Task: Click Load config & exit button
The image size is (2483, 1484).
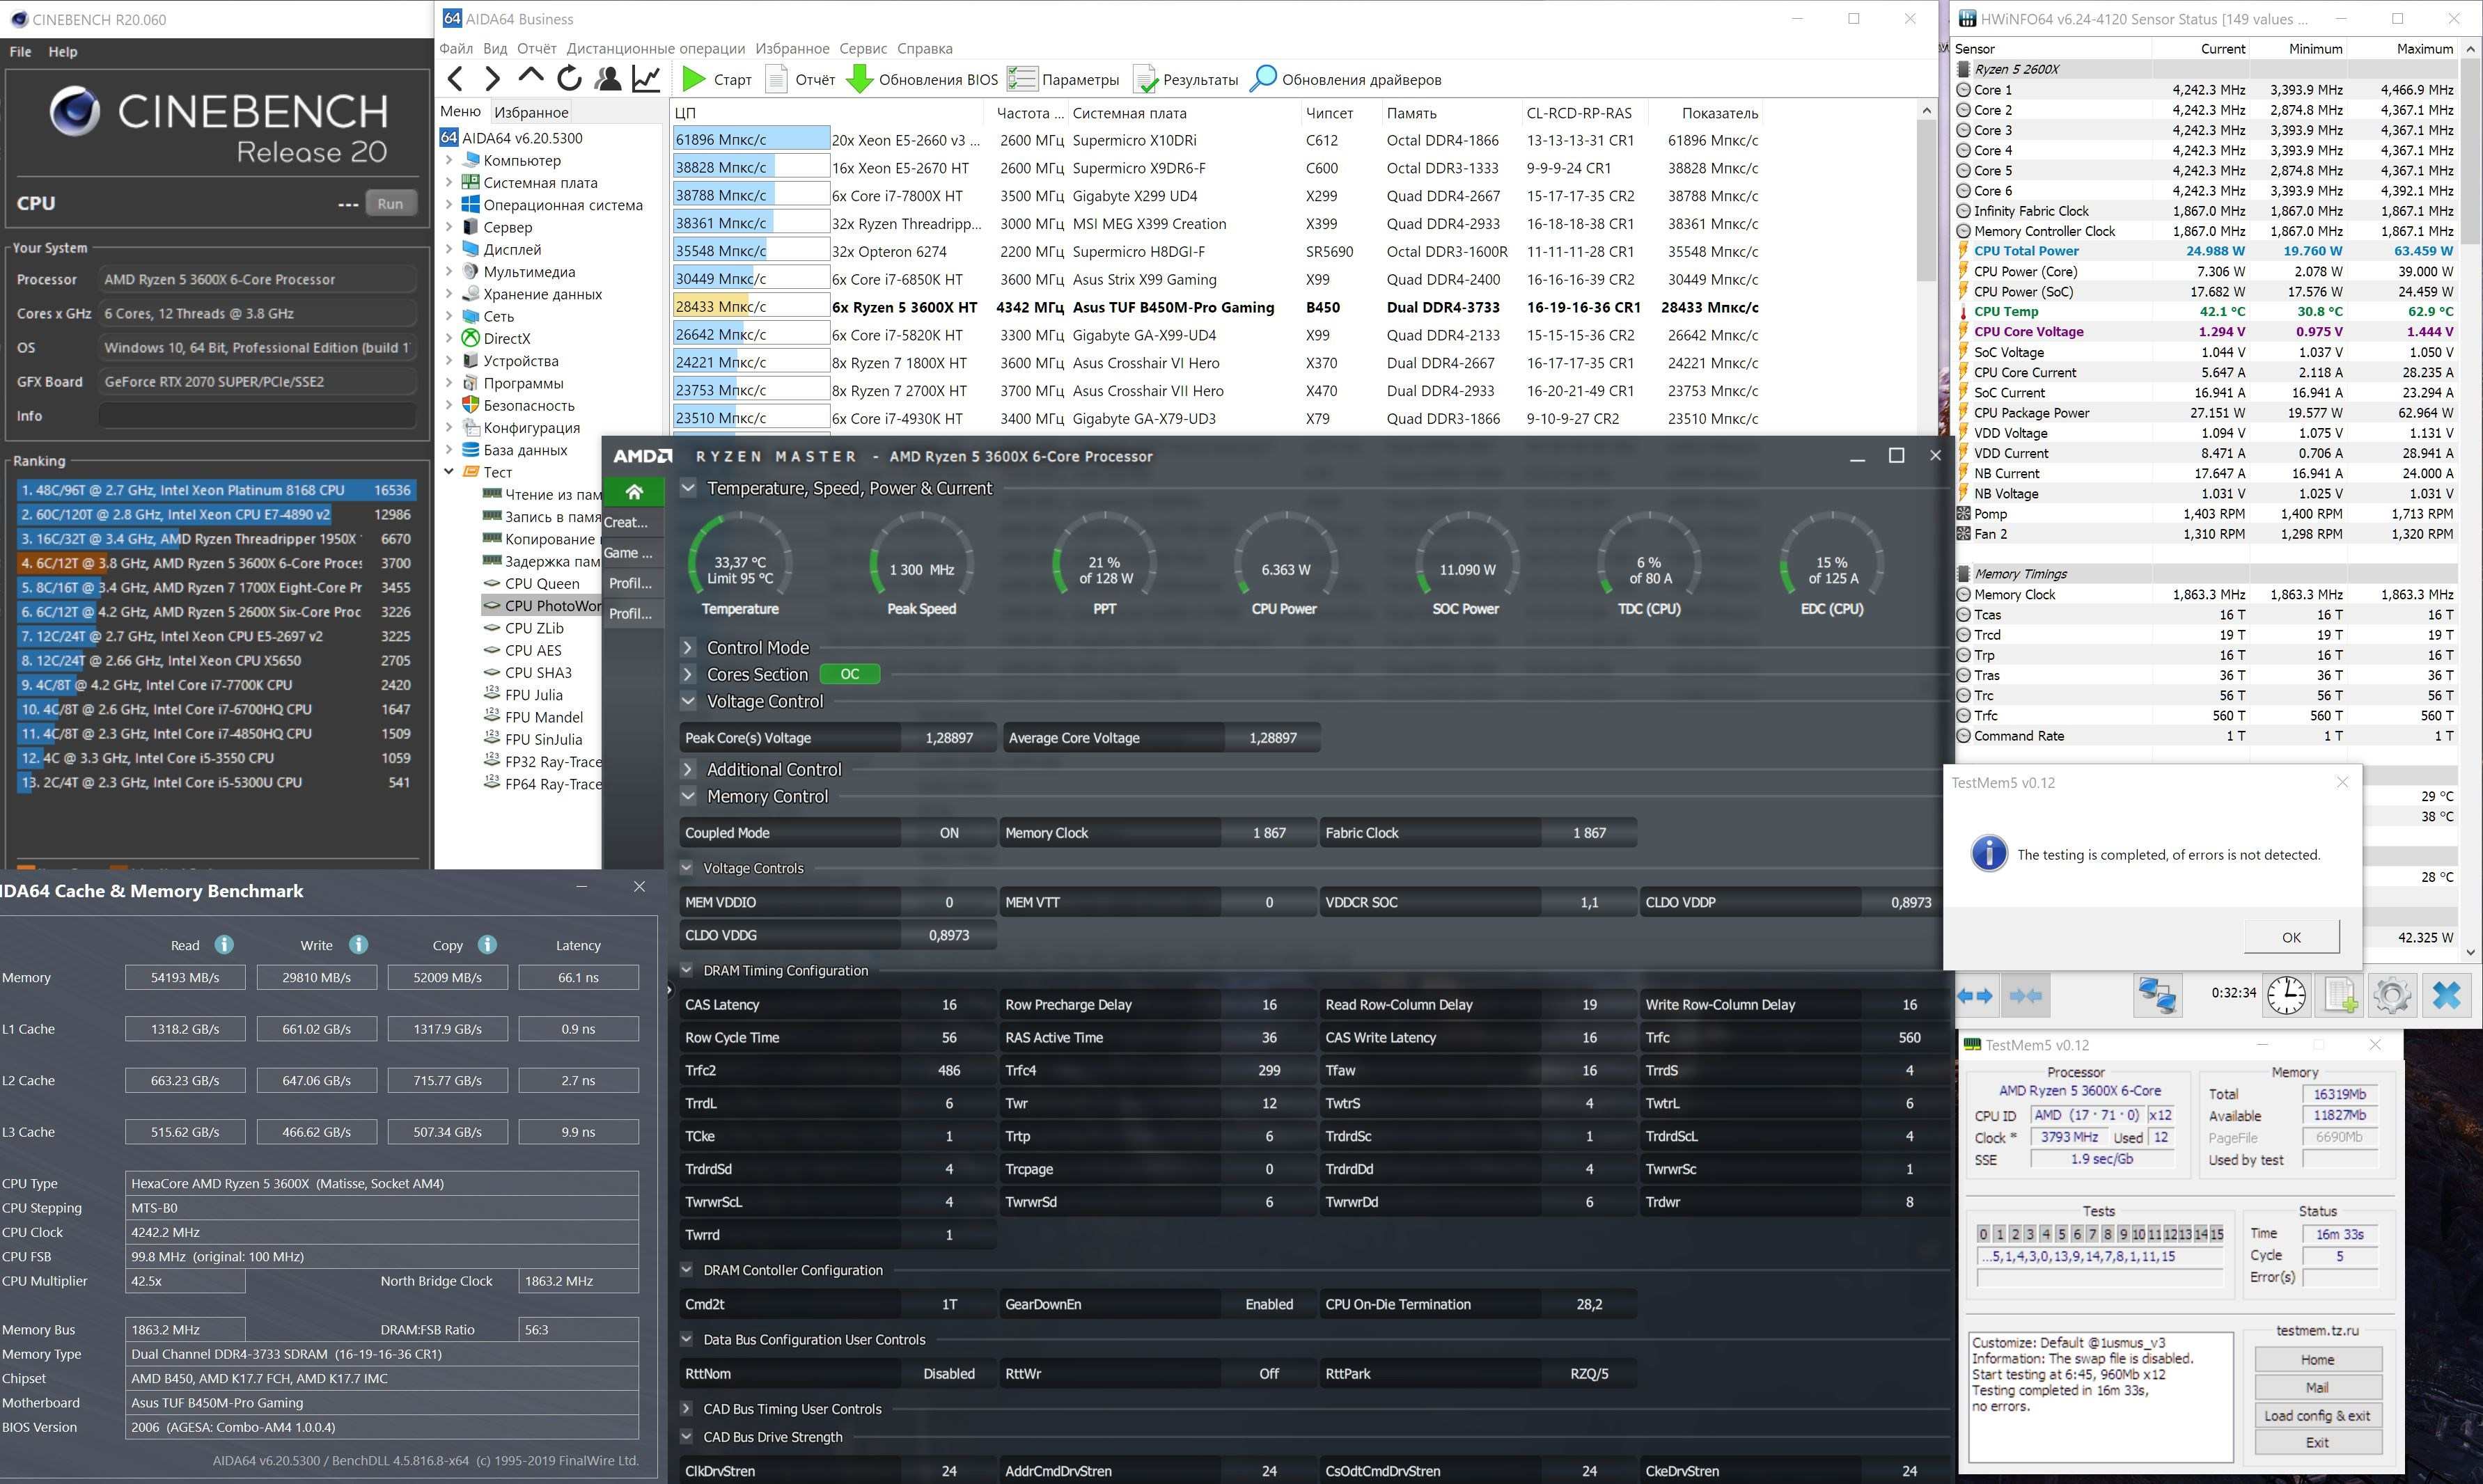Action: click(x=2317, y=1415)
